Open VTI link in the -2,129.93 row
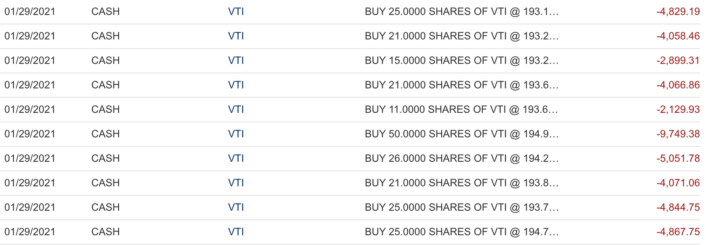The image size is (706, 245). [x=236, y=109]
